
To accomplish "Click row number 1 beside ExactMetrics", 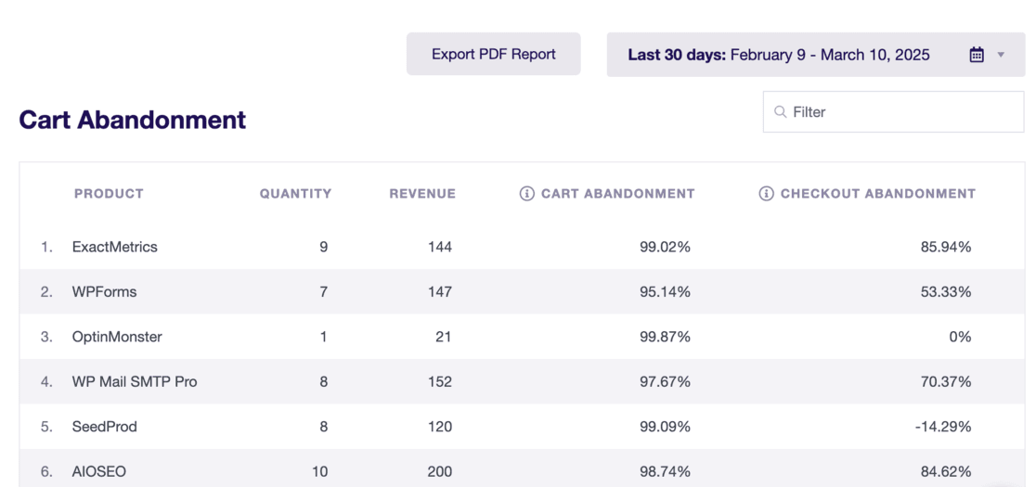I will coord(46,247).
